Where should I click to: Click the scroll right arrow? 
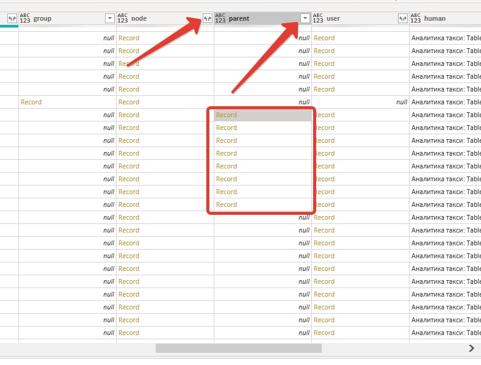tap(471, 348)
